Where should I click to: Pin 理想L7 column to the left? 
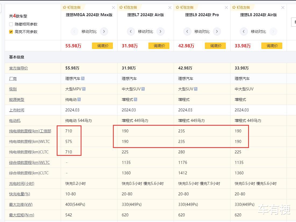click(x=128, y=8)
